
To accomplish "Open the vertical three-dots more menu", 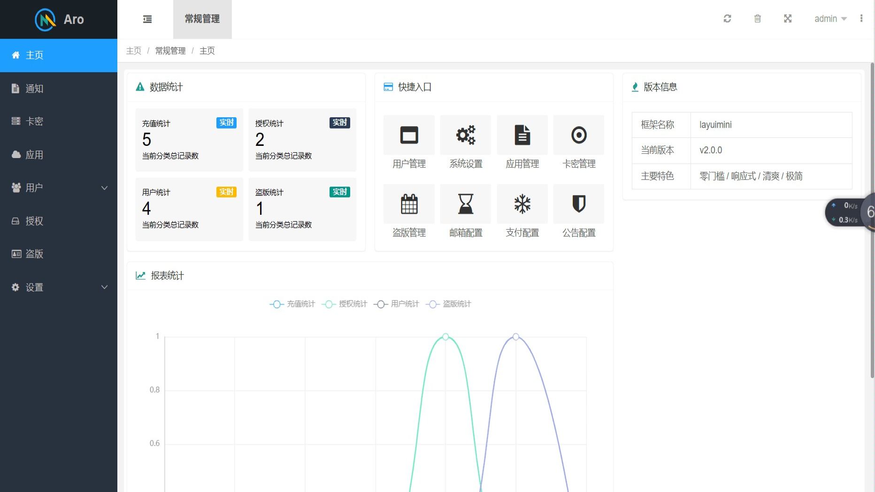I will click(861, 18).
